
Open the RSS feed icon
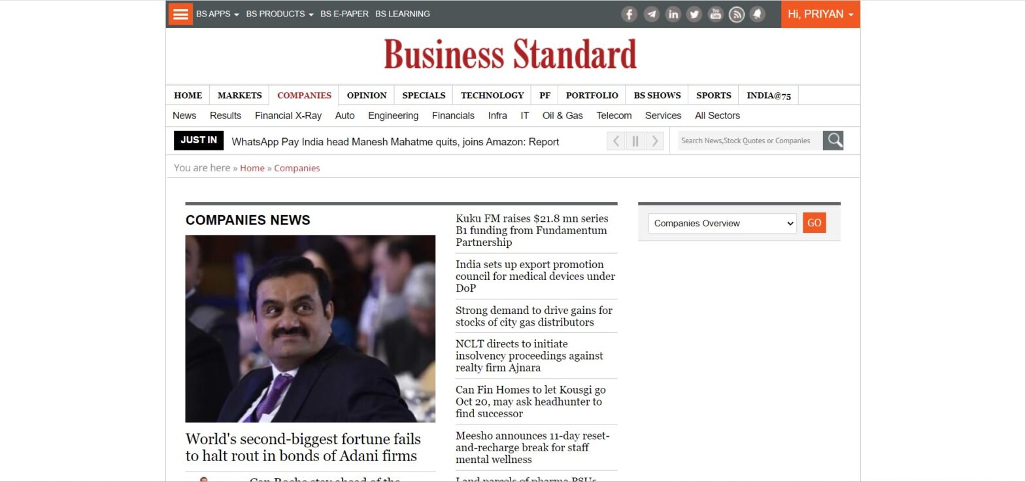[737, 14]
